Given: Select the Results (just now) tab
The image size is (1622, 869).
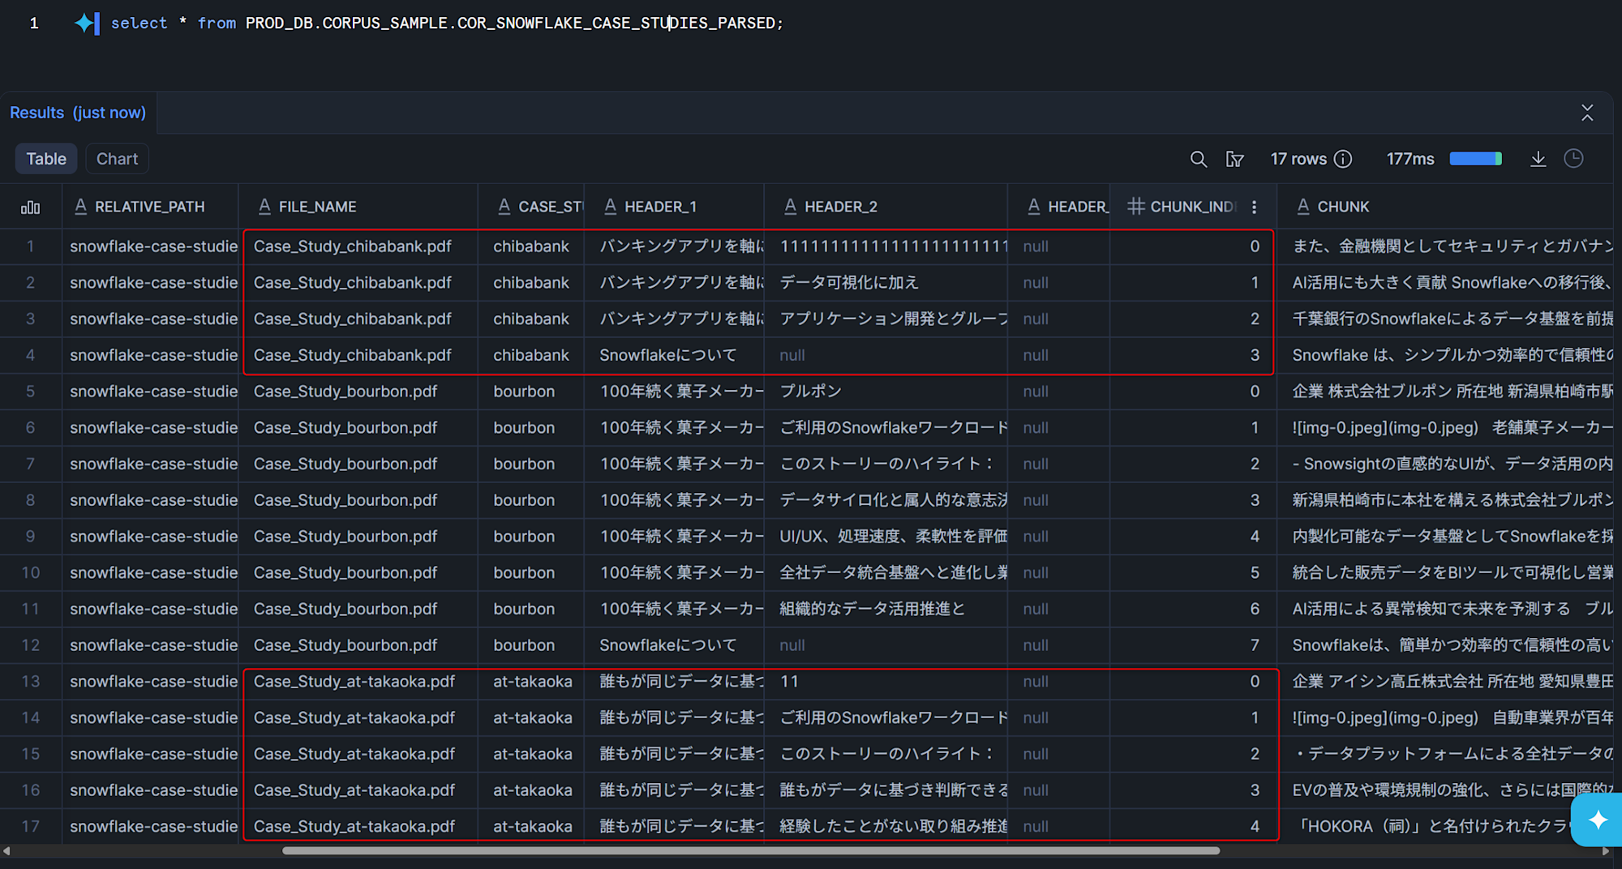Looking at the screenshot, I should tap(78, 113).
